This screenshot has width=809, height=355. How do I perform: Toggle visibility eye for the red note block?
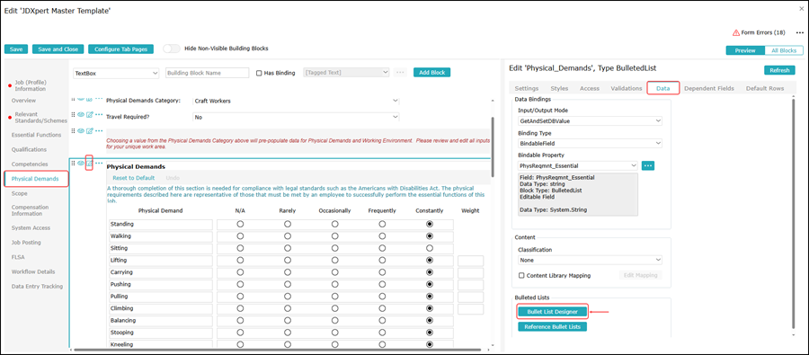click(81, 131)
